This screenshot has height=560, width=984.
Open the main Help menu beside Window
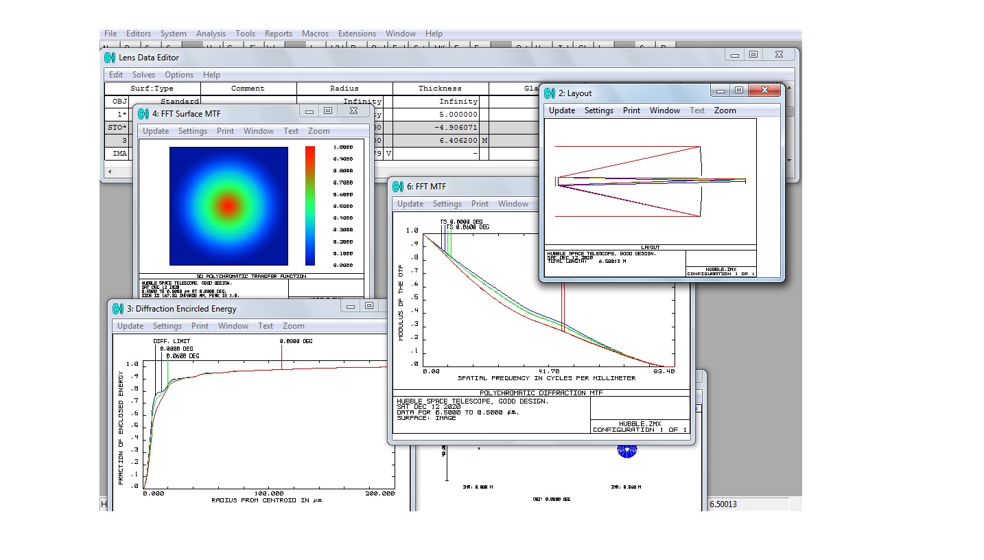tap(434, 34)
